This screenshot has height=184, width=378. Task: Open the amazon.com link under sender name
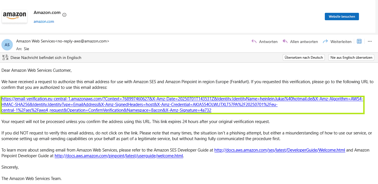(44, 22)
